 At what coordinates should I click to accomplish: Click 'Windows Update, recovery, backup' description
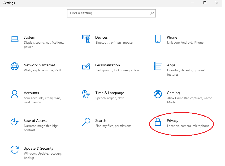[43, 156]
